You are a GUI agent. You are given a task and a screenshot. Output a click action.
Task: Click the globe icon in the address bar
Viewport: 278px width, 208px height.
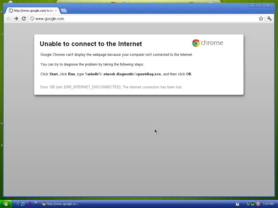tap(32, 19)
